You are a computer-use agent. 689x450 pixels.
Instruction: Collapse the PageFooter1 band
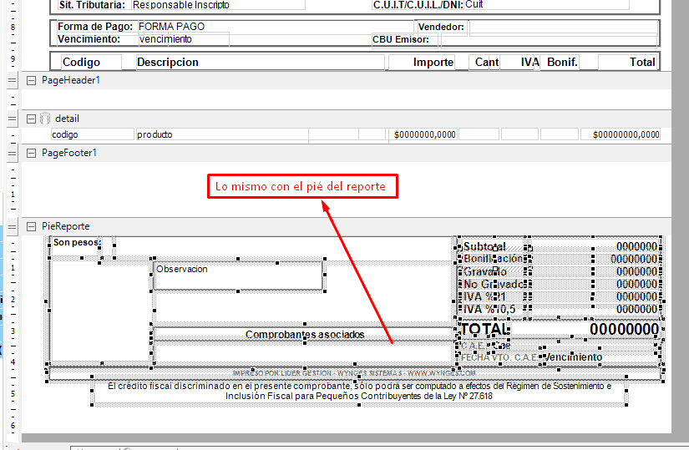(x=31, y=153)
